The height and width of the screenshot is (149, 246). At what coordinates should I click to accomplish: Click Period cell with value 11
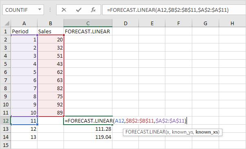[24, 121]
